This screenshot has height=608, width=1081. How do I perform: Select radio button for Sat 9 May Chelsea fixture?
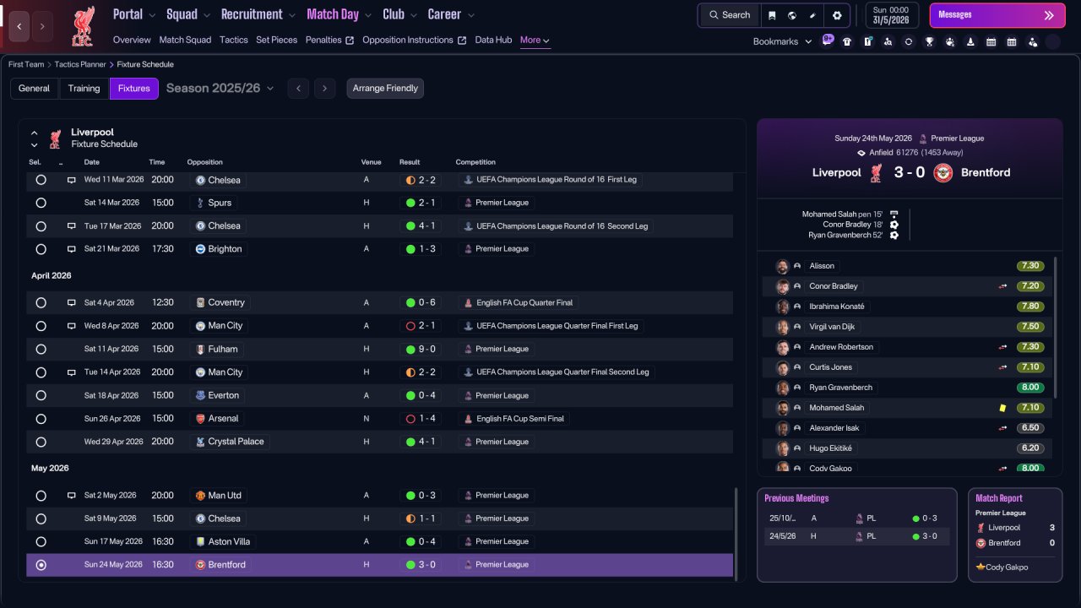41,518
